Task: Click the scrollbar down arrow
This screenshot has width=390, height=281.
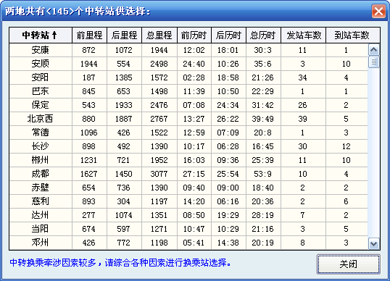Action: pos(374,243)
